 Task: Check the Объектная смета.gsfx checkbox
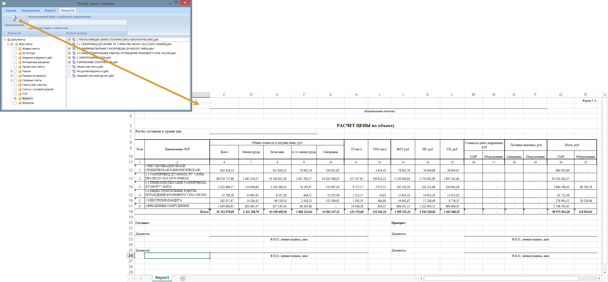coord(69,67)
